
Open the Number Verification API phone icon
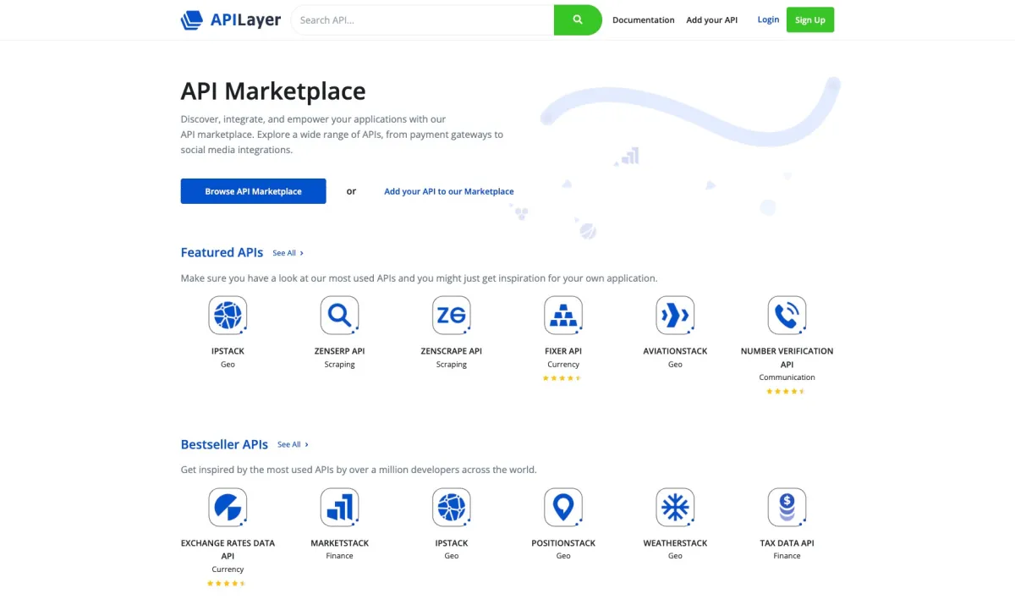[787, 316]
